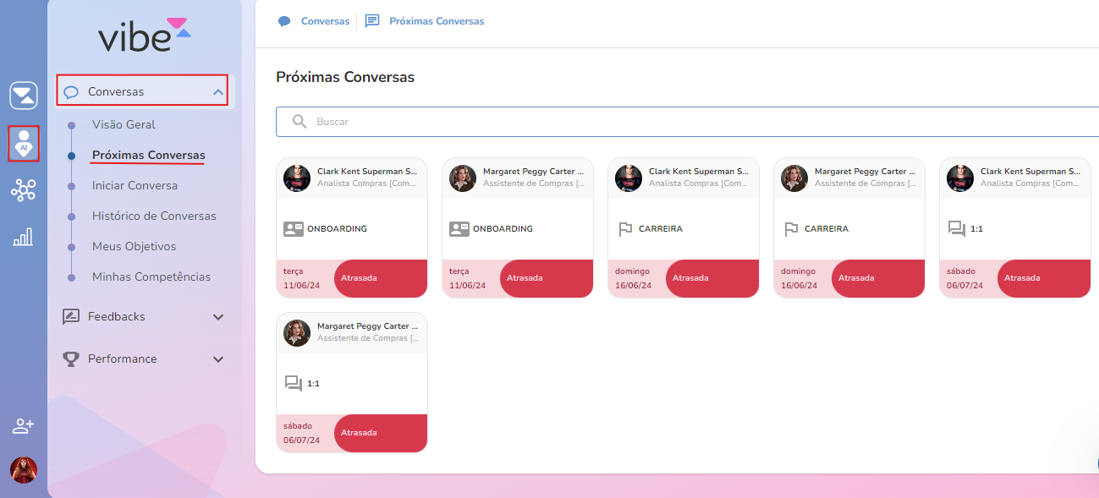Click the name Margaret Peggy Carter on the ONBOARDING card

pos(533,172)
